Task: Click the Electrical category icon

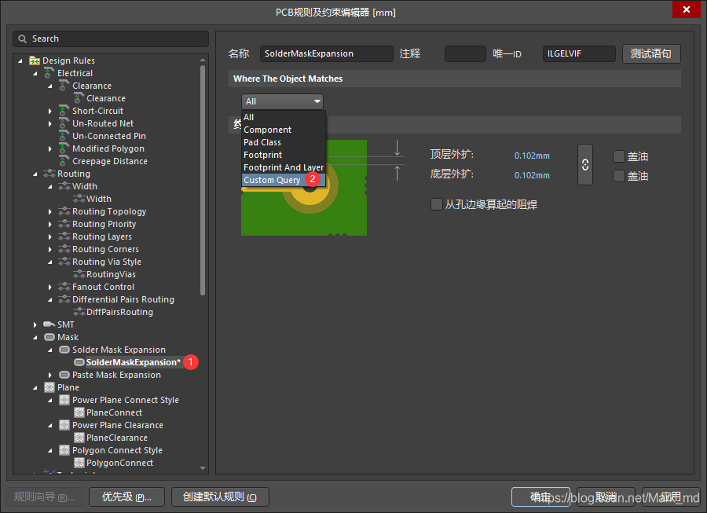Action: [49, 73]
